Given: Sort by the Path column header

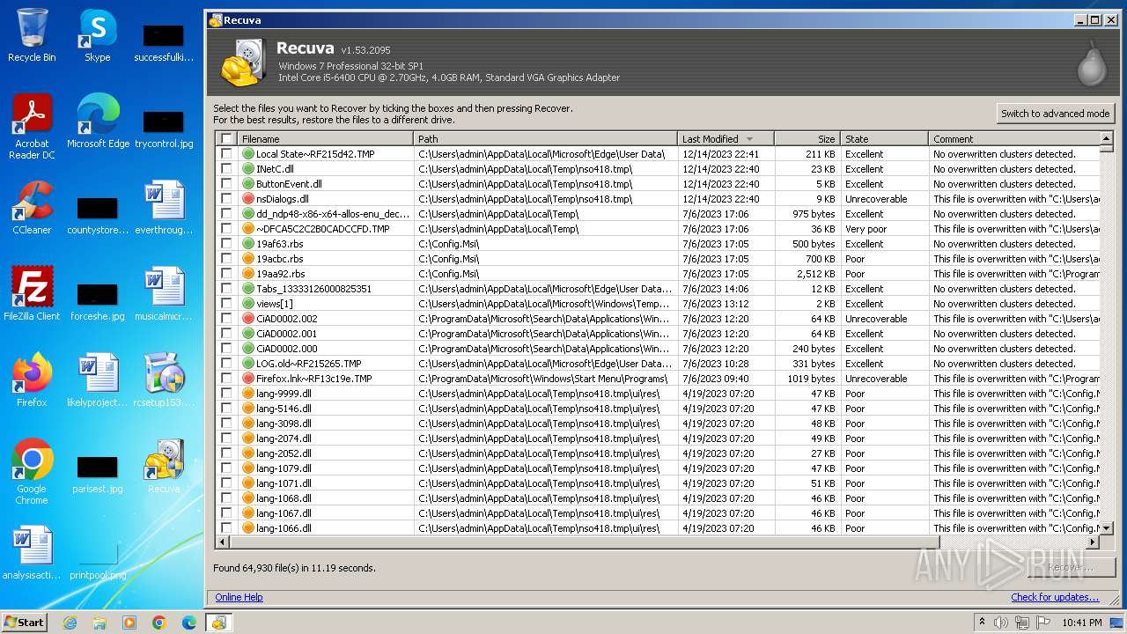Looking at the screenshot, I should click(x=545, y=139).
